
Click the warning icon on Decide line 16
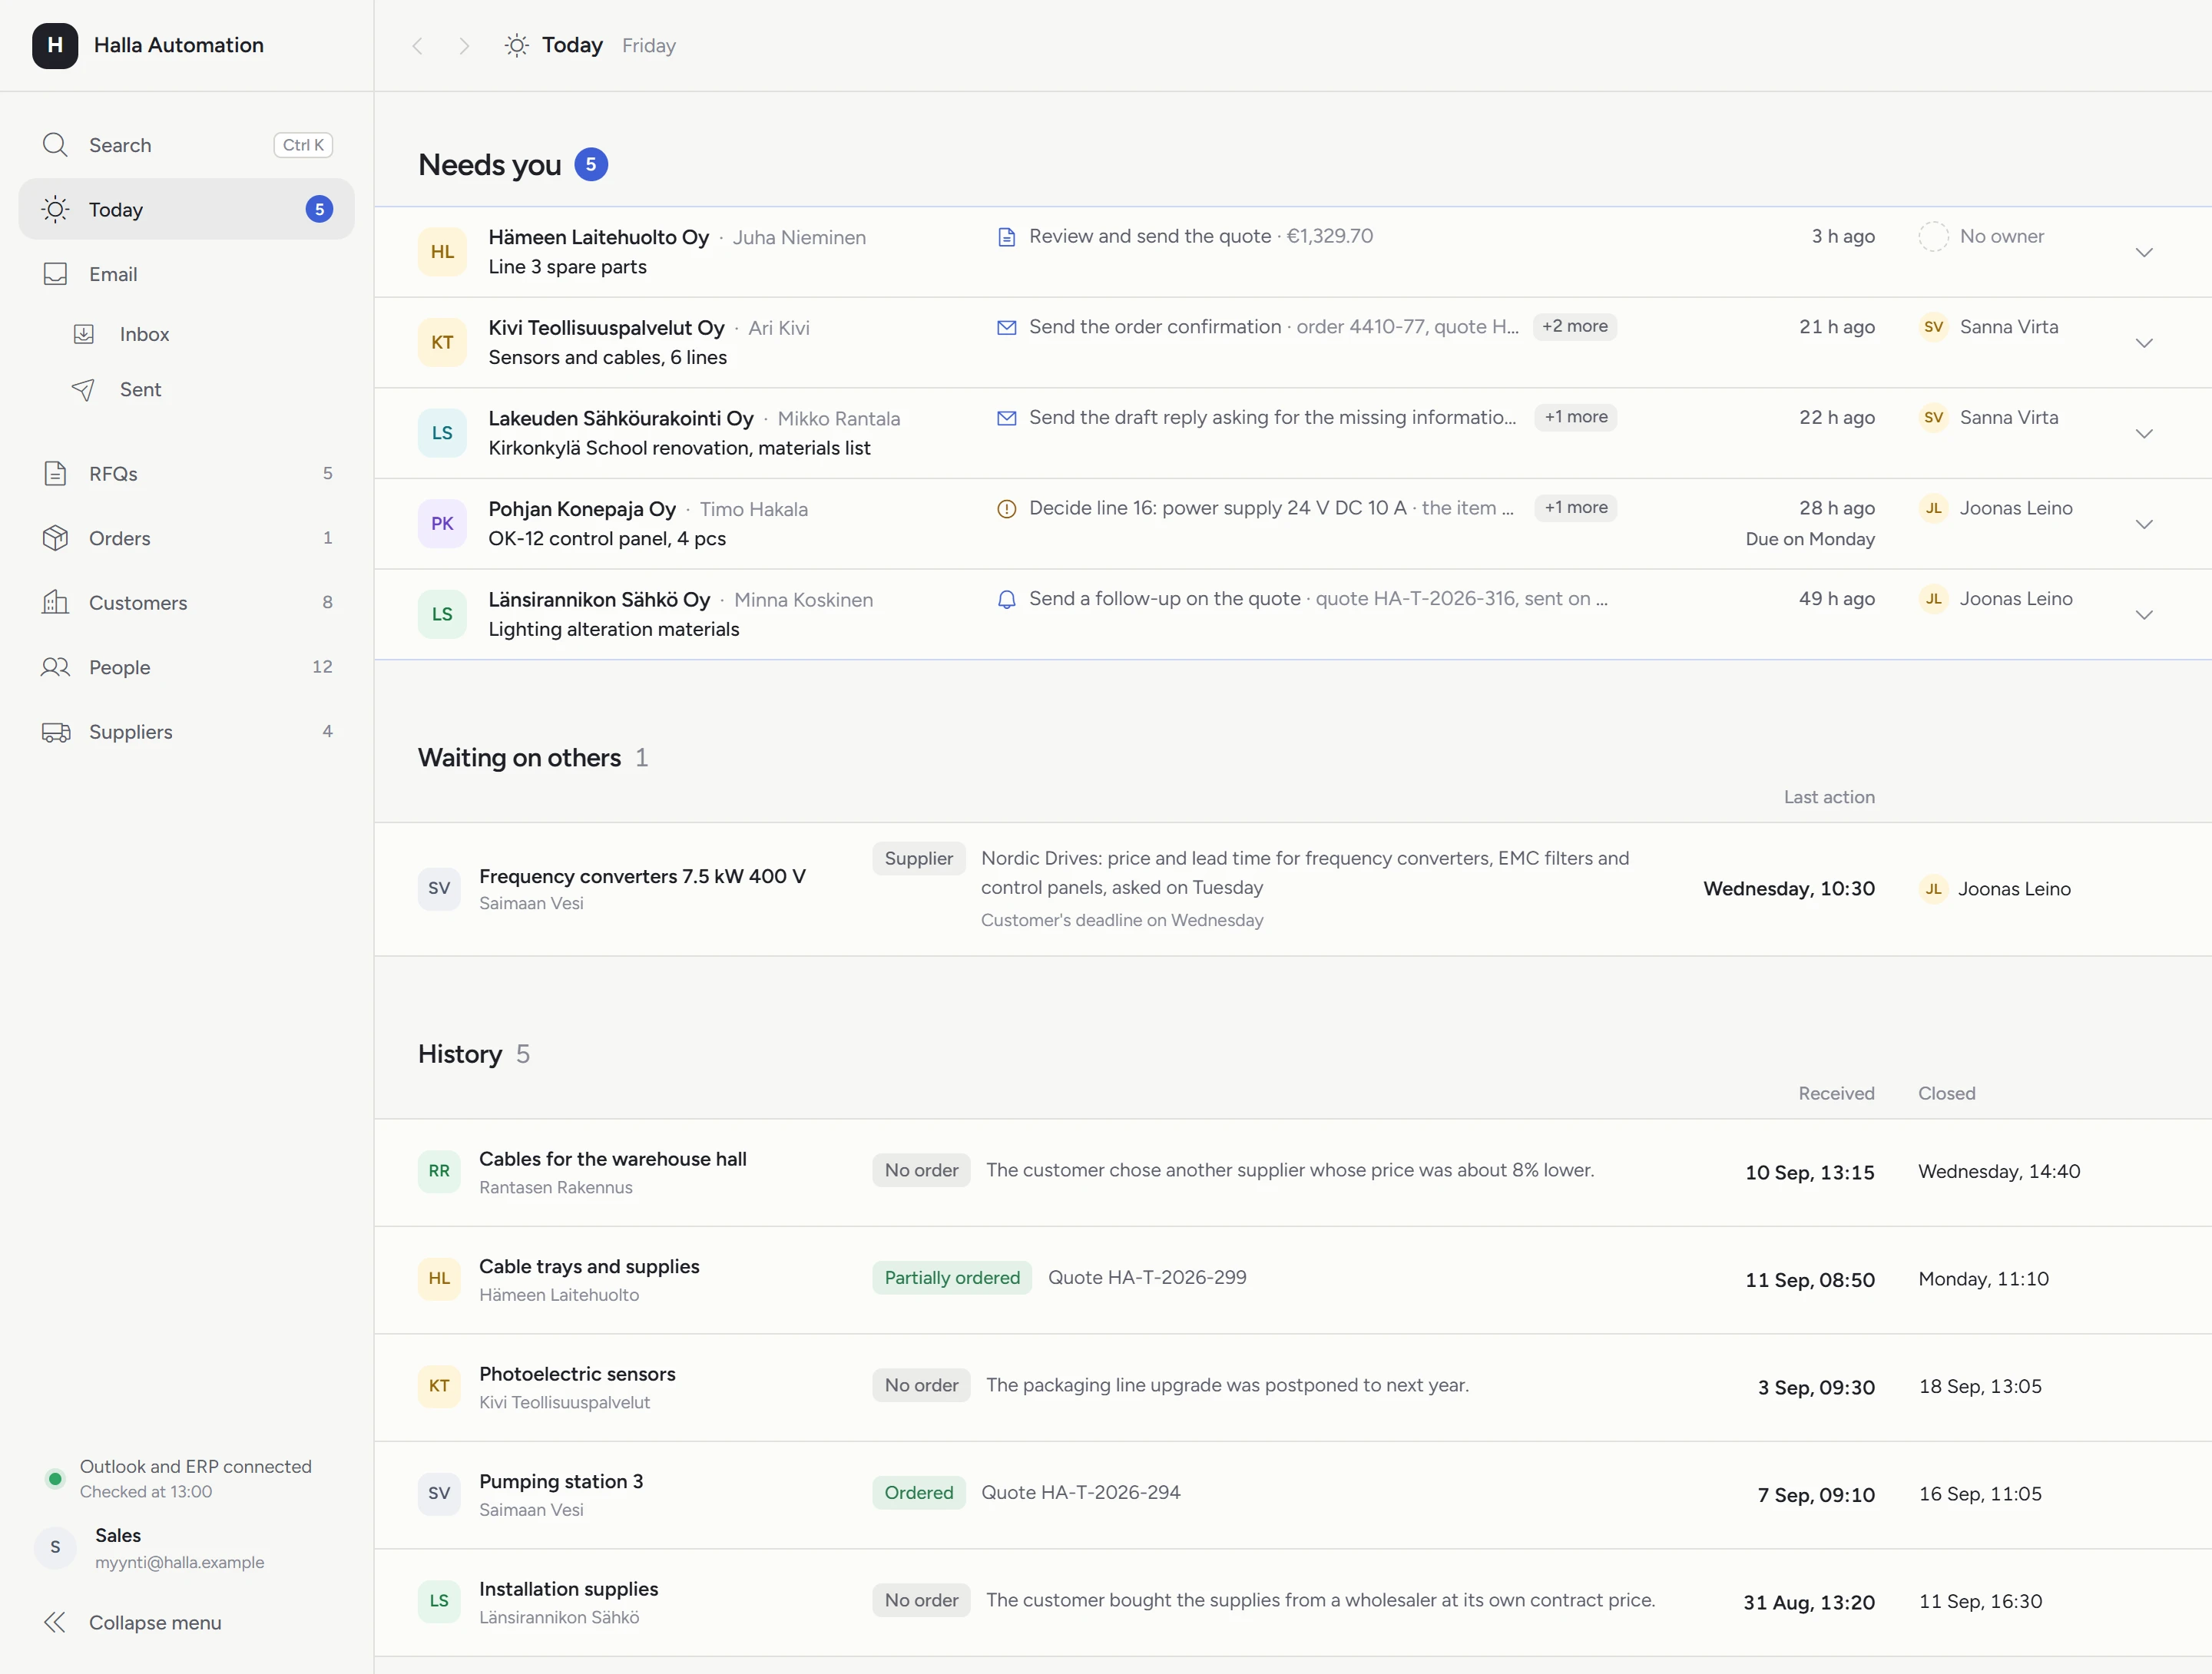pyautogui.click(x=1007, y=508)
